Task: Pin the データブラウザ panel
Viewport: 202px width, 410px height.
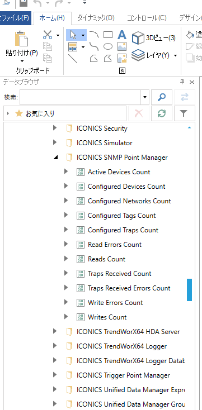Action: coord(182,82)
